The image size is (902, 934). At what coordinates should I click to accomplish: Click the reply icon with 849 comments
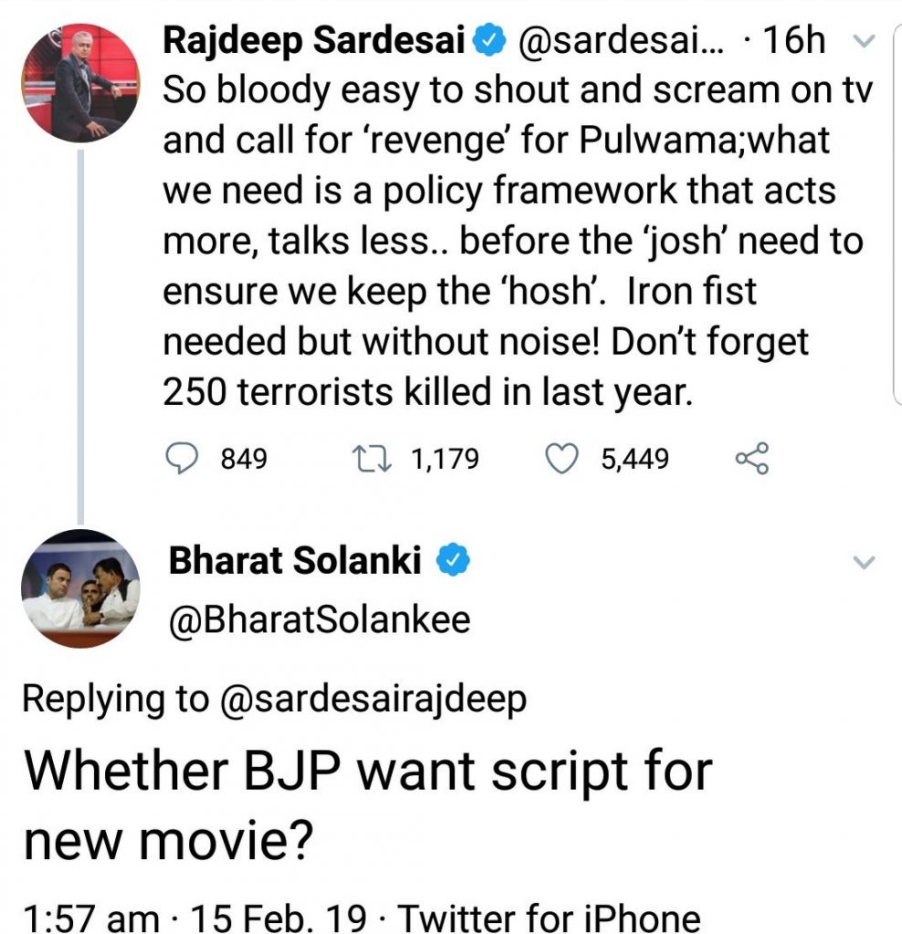point(185,458)
